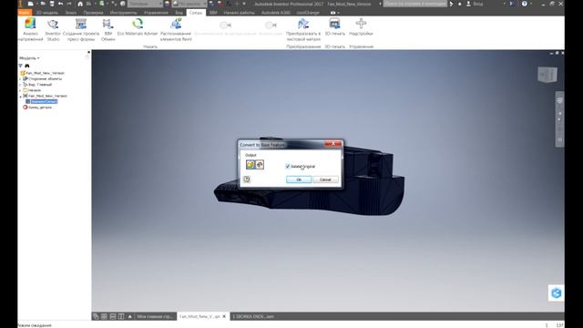The height and width of the screenshot is (328, 583).
Task: Click the sign-in user icon
Action: [x=468, y=4]
